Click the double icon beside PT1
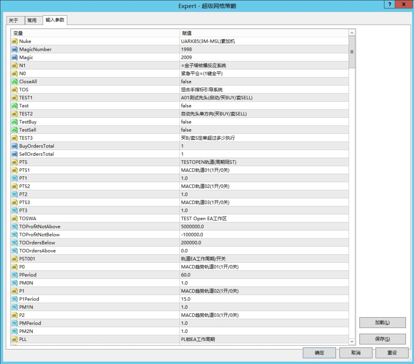The height and width of the screenshot is (364, 414). pos(15,178)
